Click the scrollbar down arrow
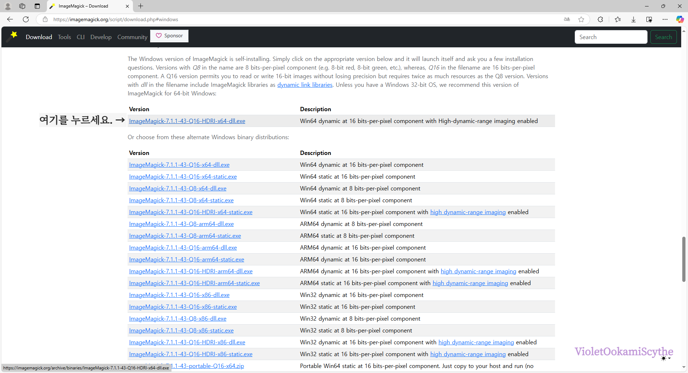 click(684, 367)
